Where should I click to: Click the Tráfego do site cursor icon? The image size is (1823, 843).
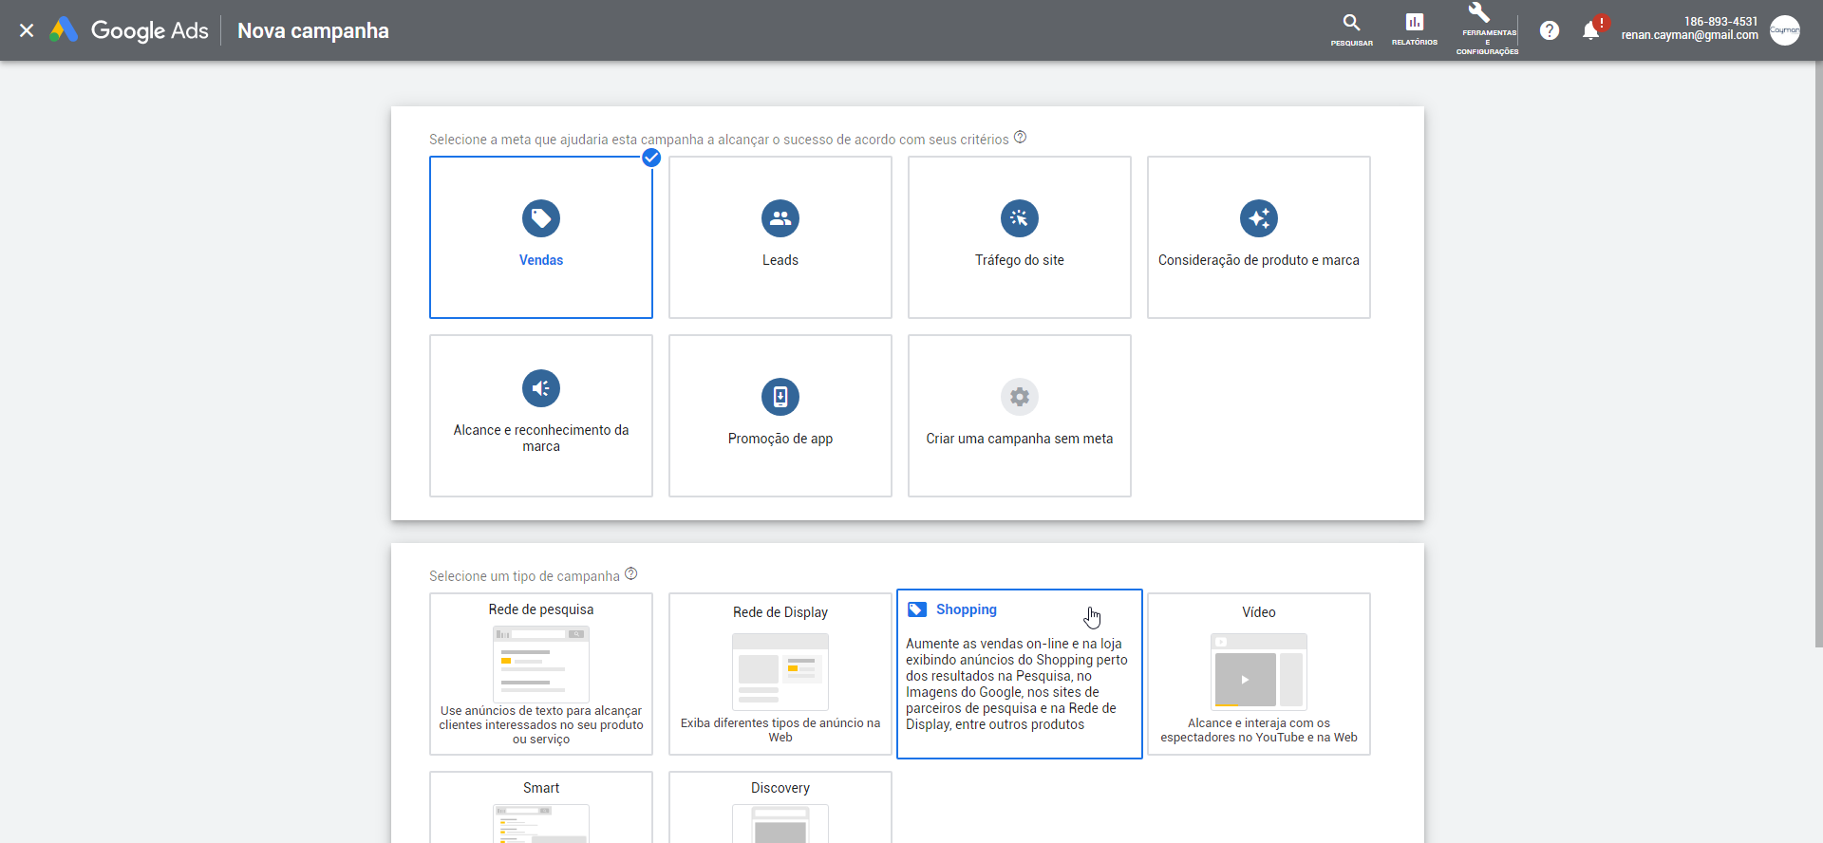[1020, 218]
